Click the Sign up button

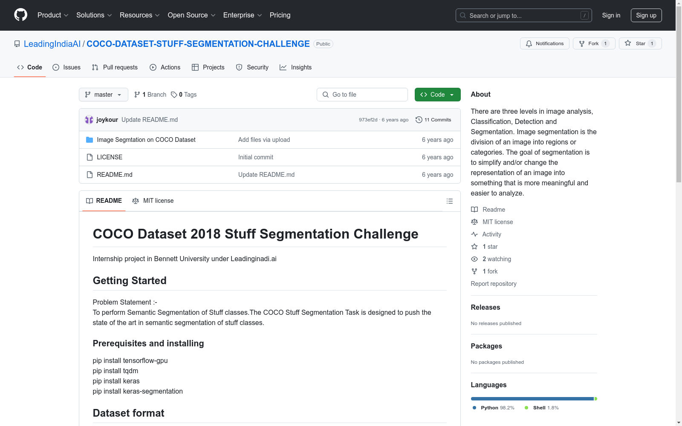tap(646, 15)
